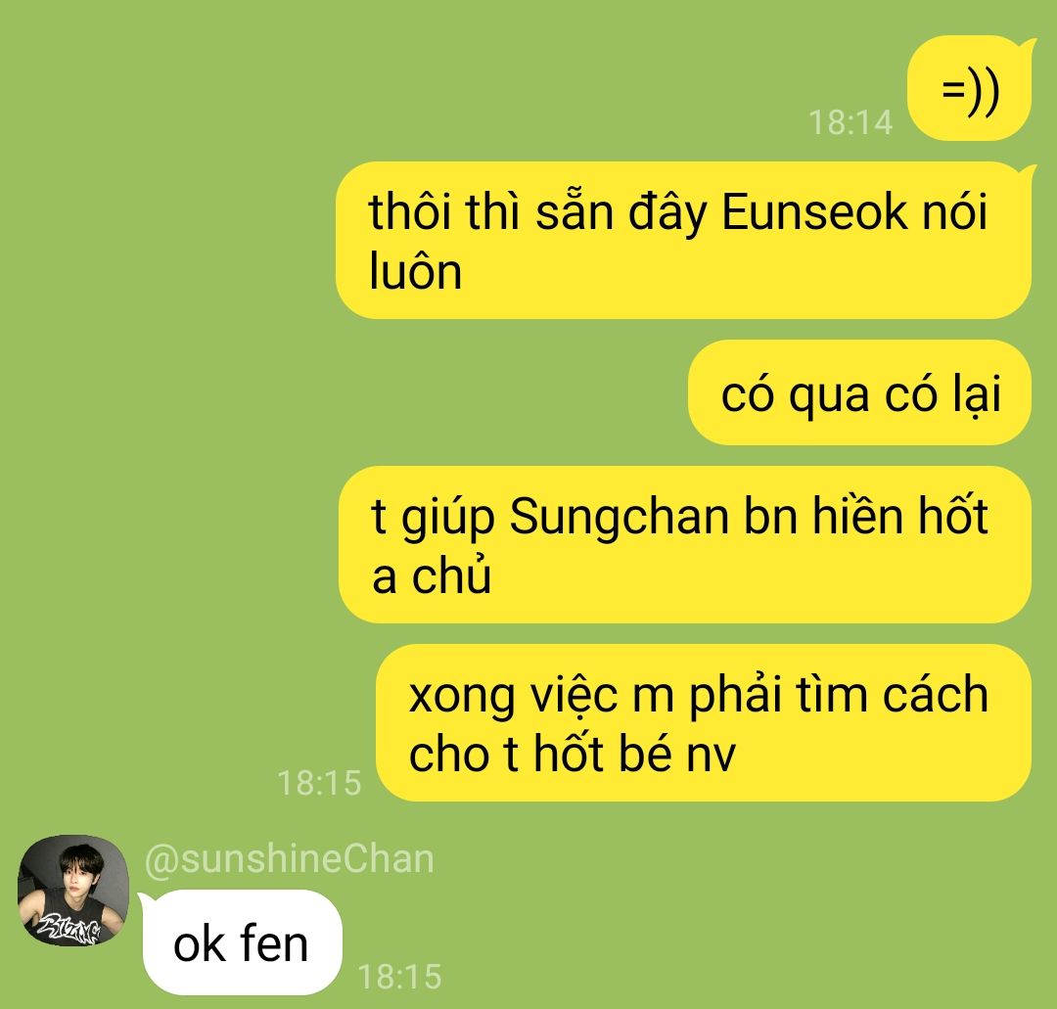Click the word "Eunseok" in the message
The height and width of the screenshot is (1009, 1057).
pos(815,211)
